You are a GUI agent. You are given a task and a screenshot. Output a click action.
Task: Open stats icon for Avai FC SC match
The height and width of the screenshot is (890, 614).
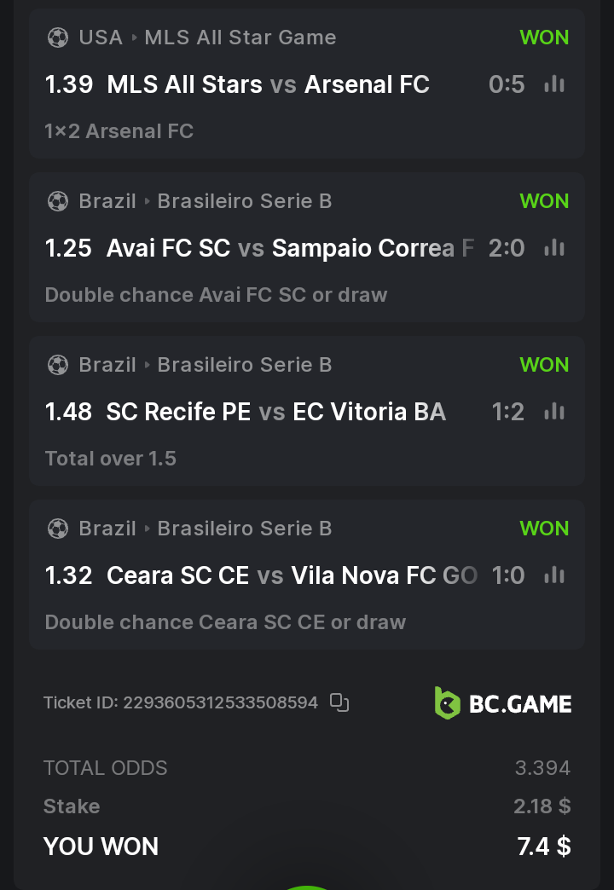pyautogui.click(x=554, y=248)
